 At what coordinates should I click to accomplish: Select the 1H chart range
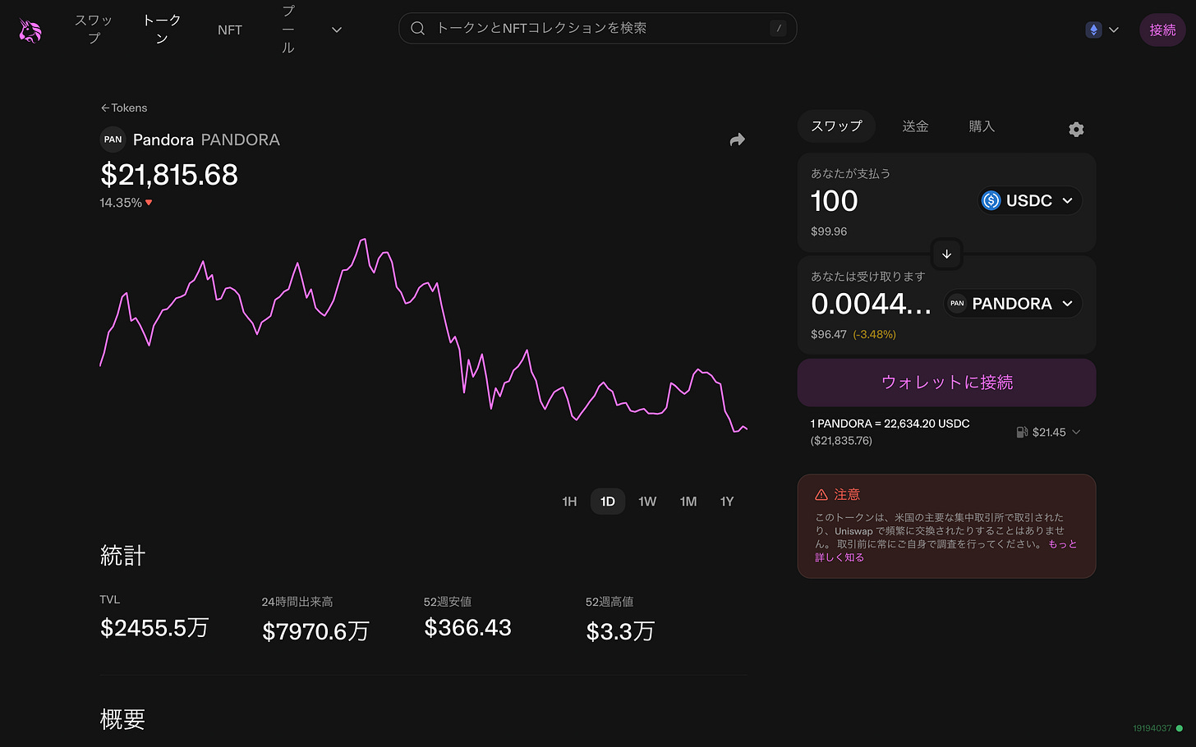pos(569,502)
